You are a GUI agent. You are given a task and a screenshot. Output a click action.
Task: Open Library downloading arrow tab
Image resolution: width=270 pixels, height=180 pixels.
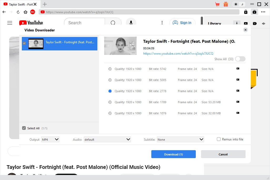coord(237,23)
